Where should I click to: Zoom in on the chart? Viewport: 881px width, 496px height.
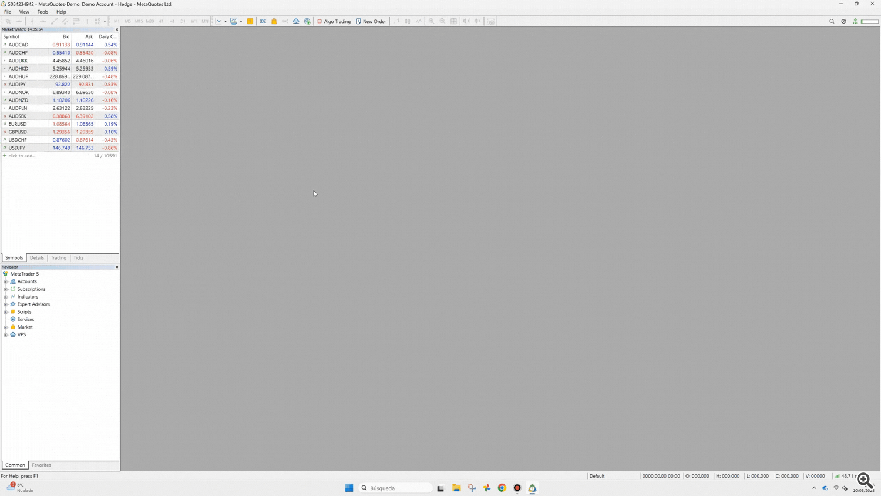pos(432,21)
